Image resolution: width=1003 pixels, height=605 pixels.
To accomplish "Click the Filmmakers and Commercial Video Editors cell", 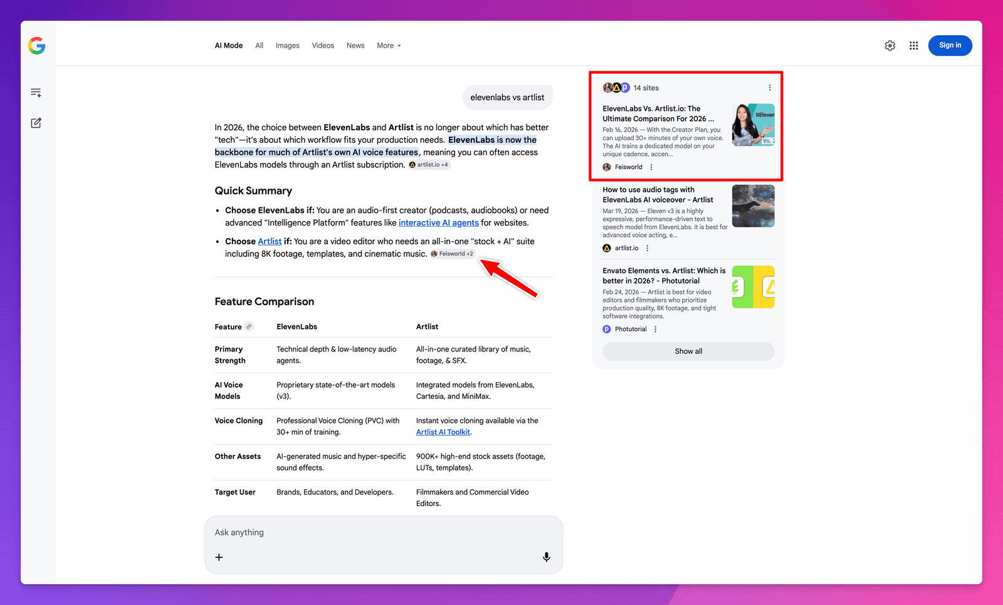I will (473, 498).
